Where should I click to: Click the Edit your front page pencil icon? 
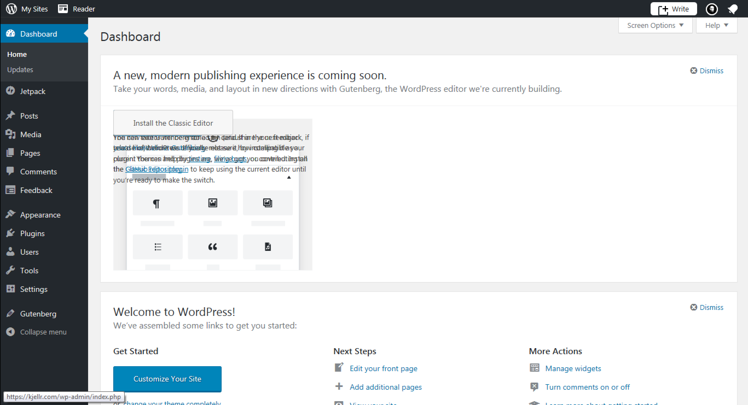tap(339, 367)
